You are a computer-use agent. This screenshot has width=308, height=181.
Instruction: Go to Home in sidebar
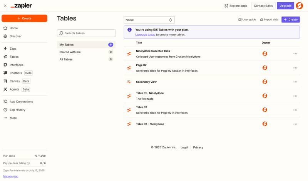[24, 28]
